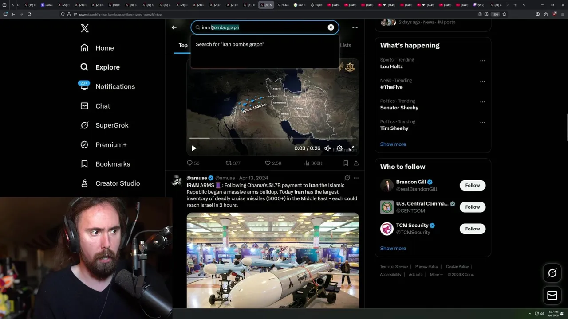Screen dimensions: 568x319
Task: Open trending topic Lou Holtz
Action: tap(391, 66)
